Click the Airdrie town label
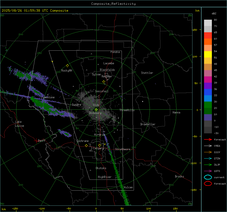Screen dimensions: 227x212 pyautogui.click(x=99, y=135)
